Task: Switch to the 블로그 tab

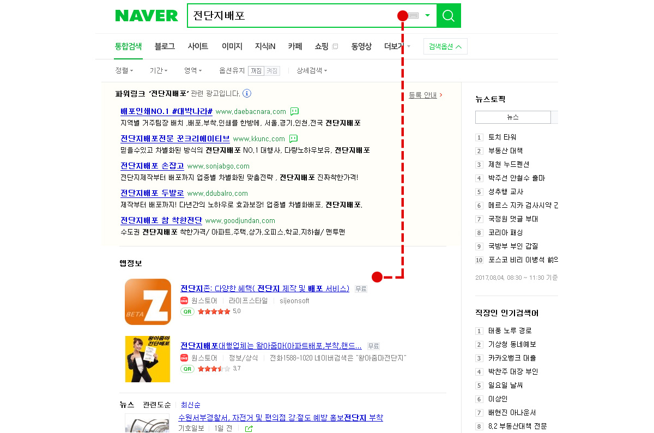Action: [x=165, y=46]
